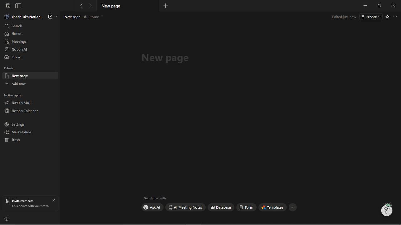401x225 pixels.
Task: Go to Inbox in the sidebar
Action: pyautogui.click(x=16, y=57)
